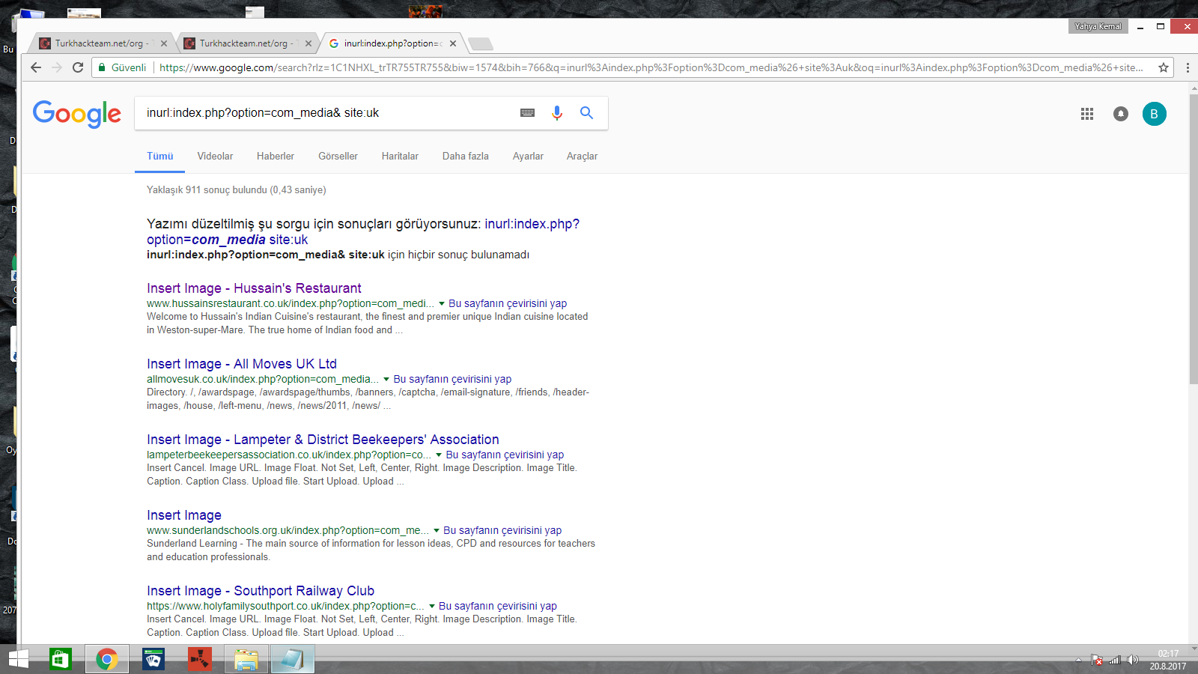Open the Lampeter & District Beekeepers' result
The width and height of the screenshot is (1198, 674).
pyautogui.click(x=323, y=440)
